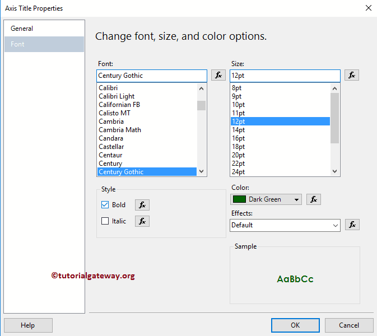Screen dimensions: 377x336
Task: Choose 22pt font size
Action: pos(280,164)
